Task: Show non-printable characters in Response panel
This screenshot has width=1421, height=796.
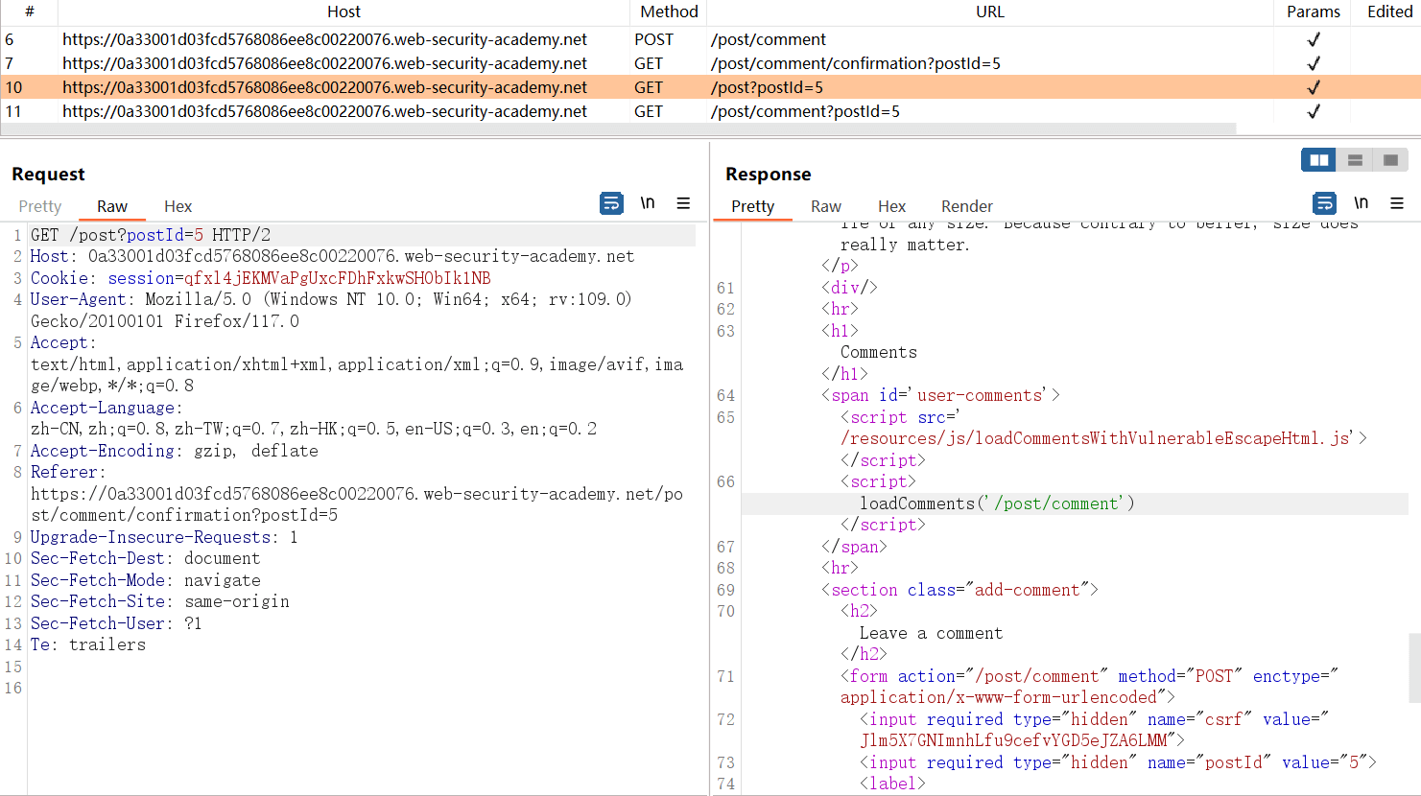Action: click(1361, 203)
